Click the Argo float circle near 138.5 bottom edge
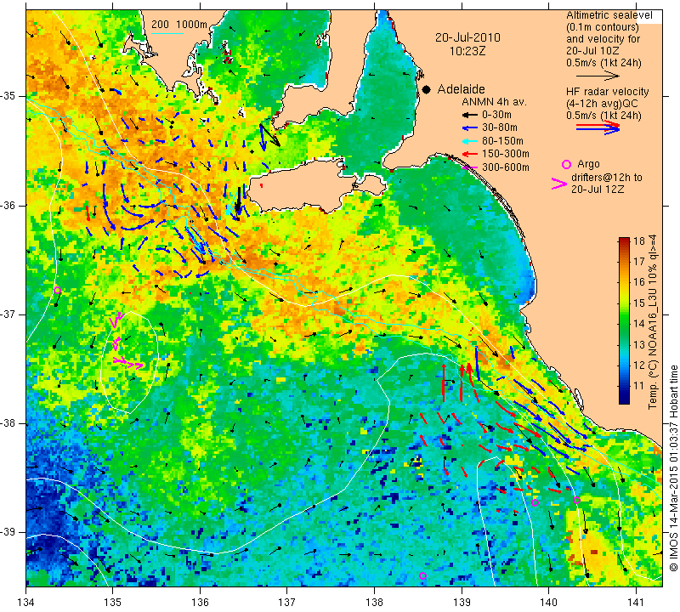Screen dimensions: 680x612 point(422,576)
